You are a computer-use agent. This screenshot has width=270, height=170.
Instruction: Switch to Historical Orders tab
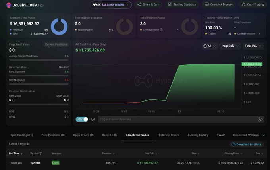pyautogui.click(x=168, y=135)
